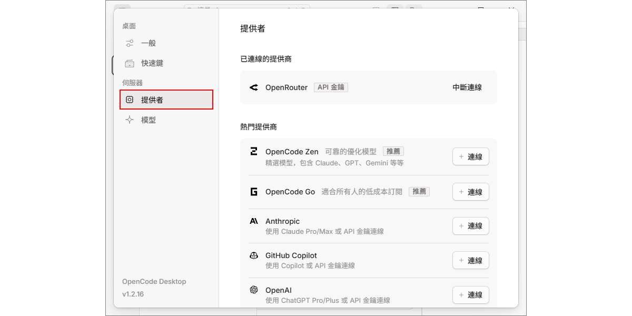
Task: Click the 模型 sparkle icon
Action: point(130,120)
